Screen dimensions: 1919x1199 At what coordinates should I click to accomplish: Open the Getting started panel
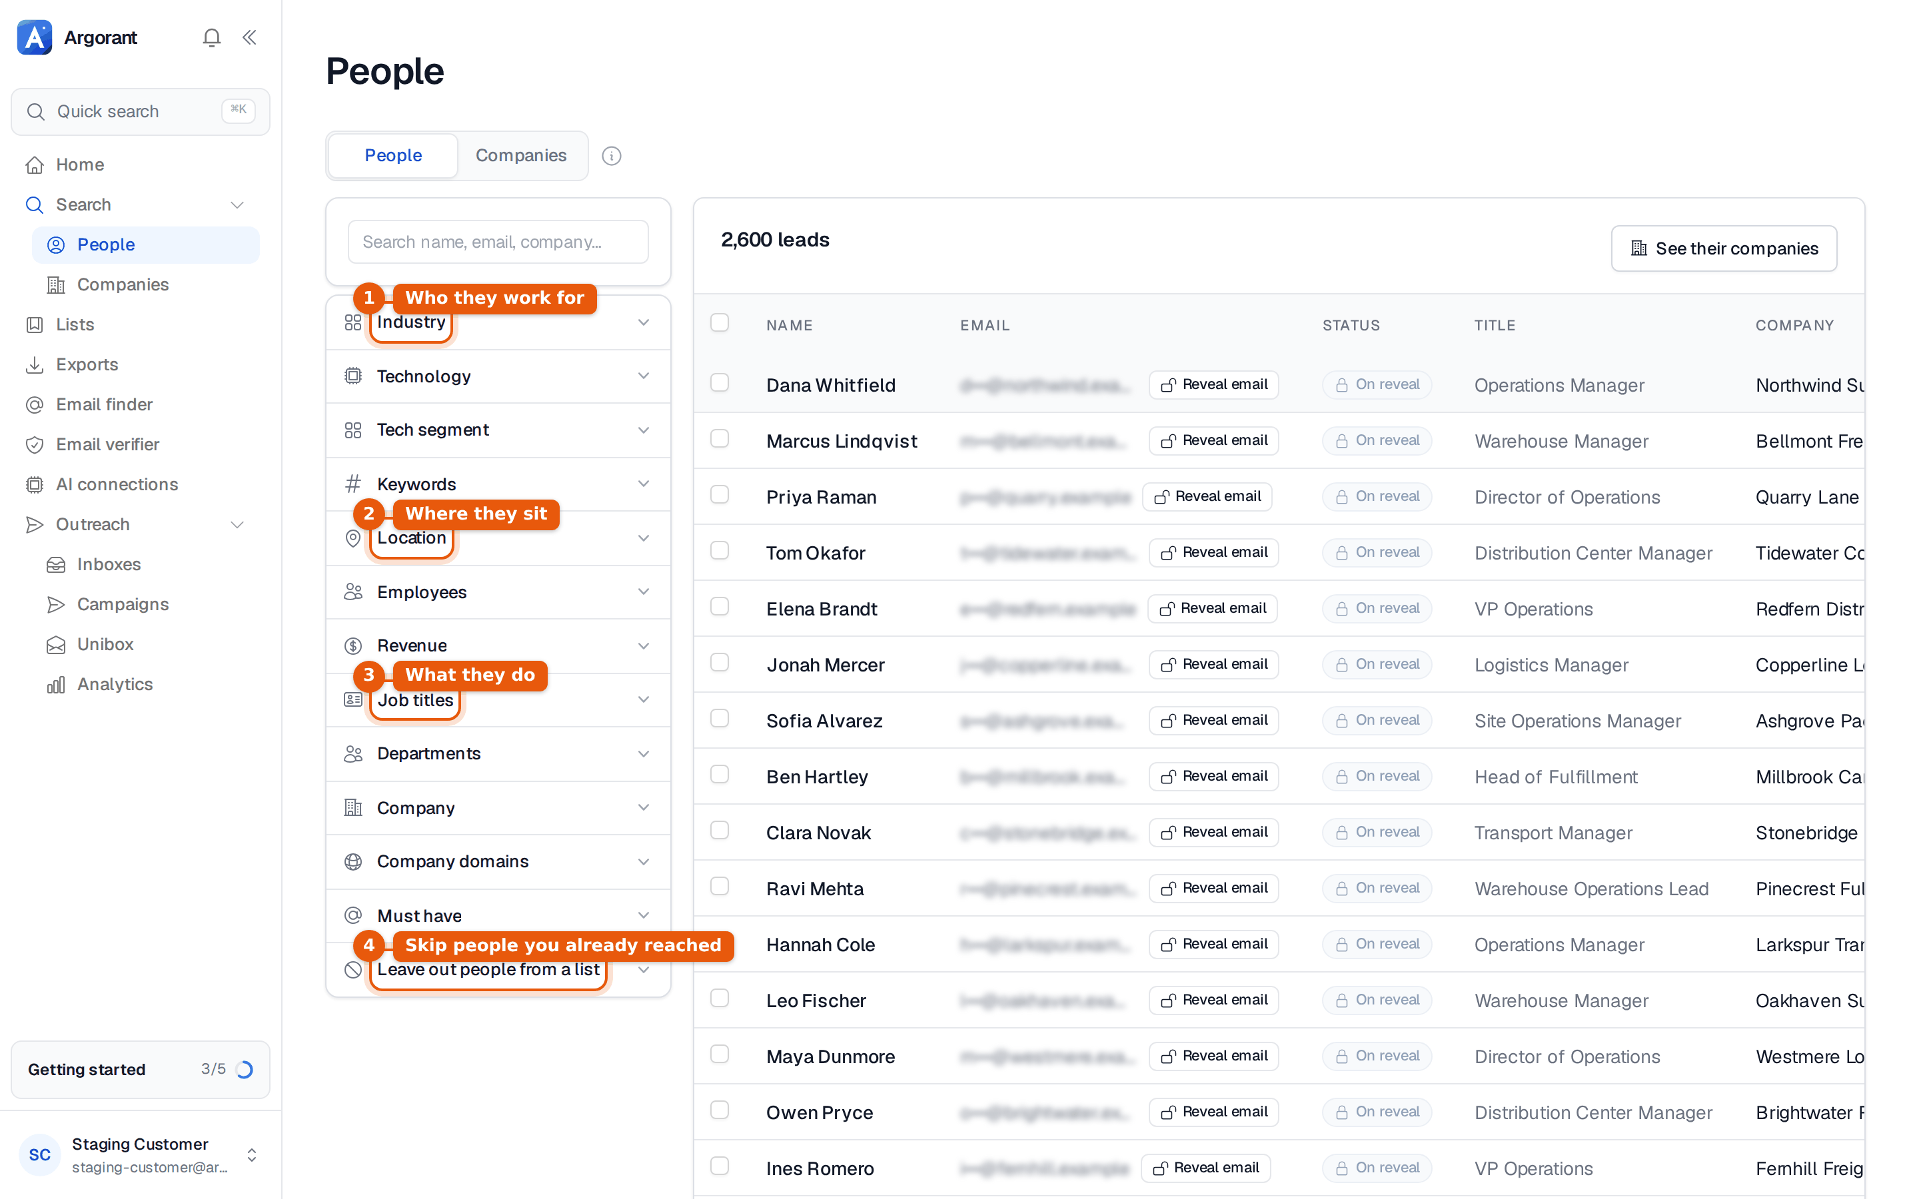141,1070
